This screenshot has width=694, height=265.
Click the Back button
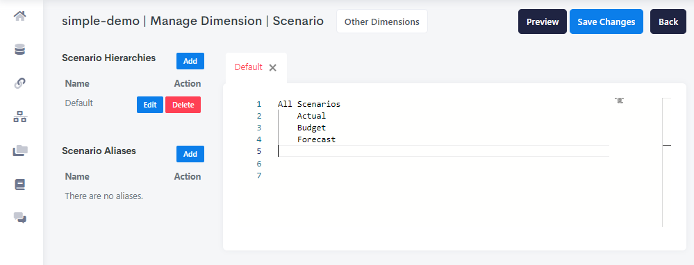668,22
